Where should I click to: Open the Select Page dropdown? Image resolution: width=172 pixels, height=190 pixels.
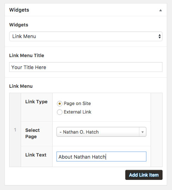point(101,132)
